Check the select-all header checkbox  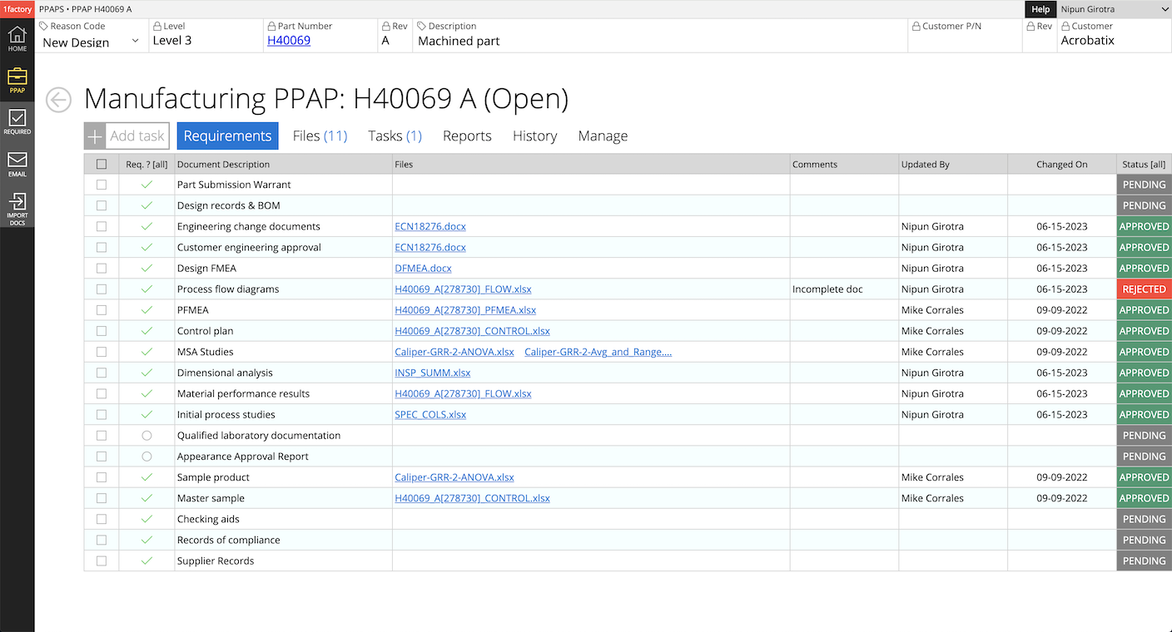point(102,165)
